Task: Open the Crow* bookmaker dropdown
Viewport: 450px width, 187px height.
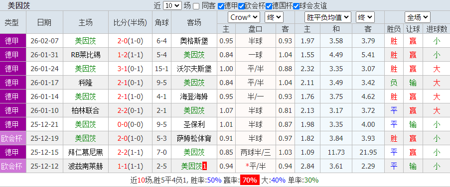Action: (x=244, y=17)
